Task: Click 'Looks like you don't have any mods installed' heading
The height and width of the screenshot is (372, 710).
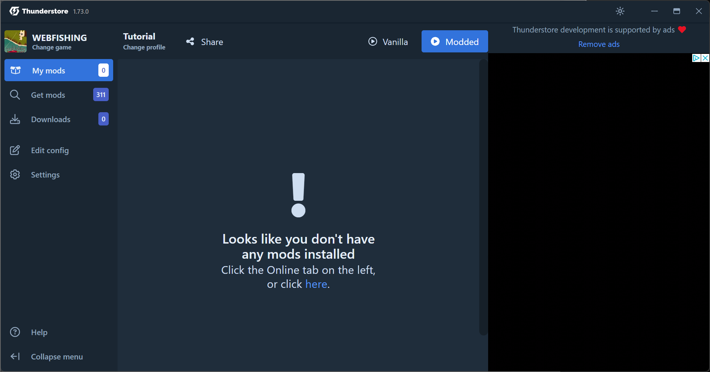Action: tap(298, 247)
